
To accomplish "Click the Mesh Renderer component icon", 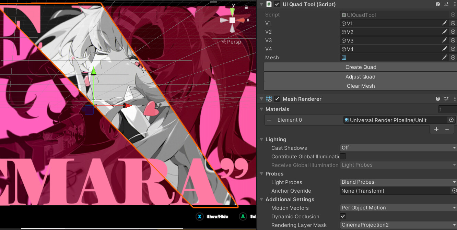I will [x=269, y=99].
